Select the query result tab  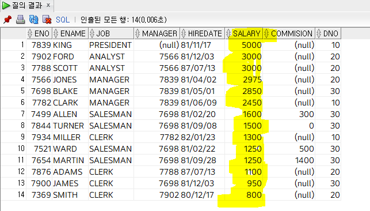27,5
